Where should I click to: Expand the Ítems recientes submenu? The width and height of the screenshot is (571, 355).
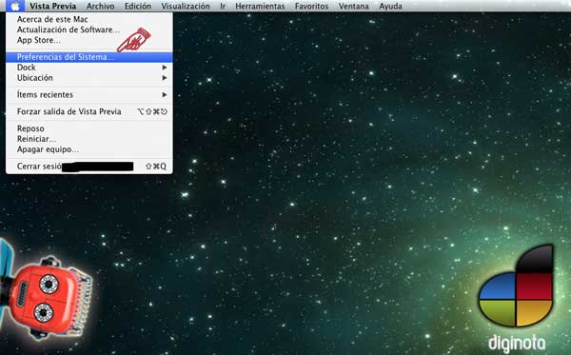89,94
